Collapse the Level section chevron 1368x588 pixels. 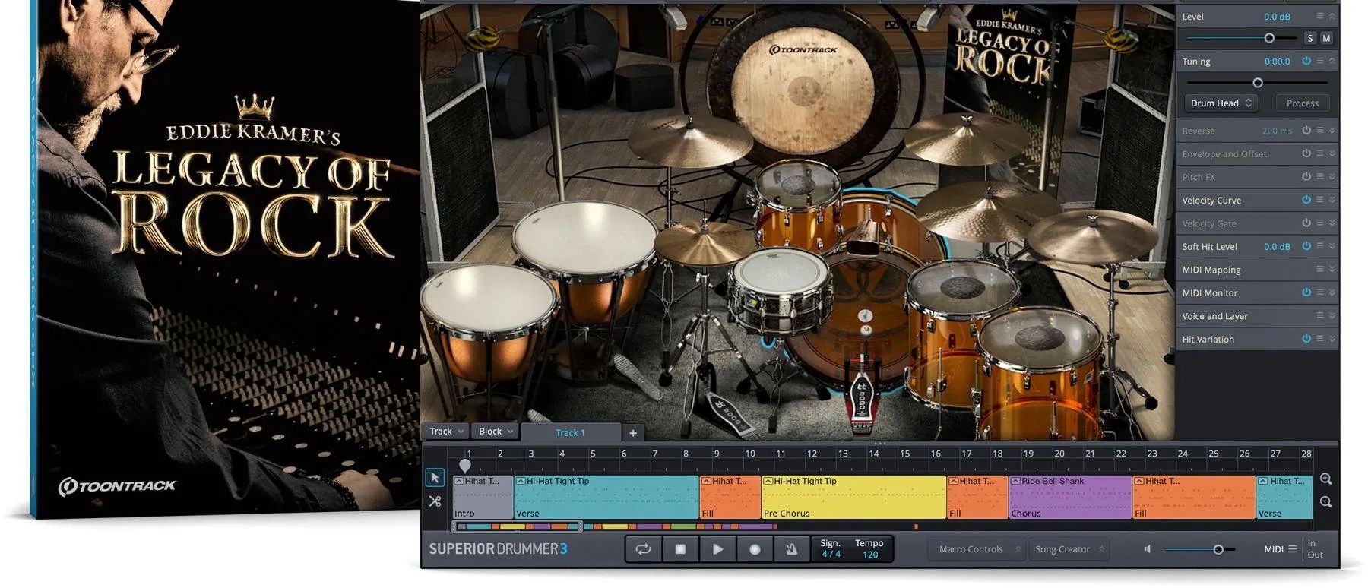(x=1332, y=16)
